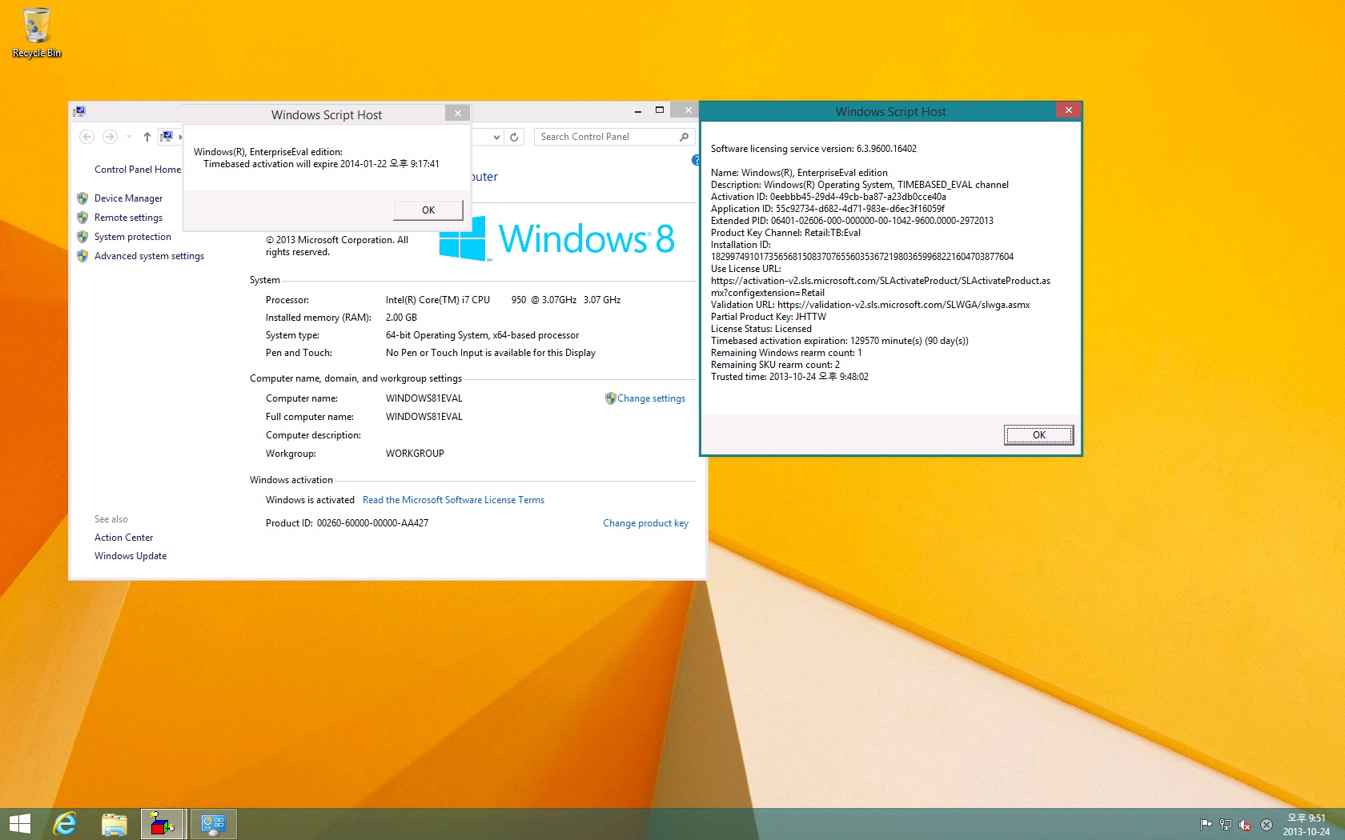The height and width of the screenshot is (840, 1345).
Task: Click the tray icon beside the clock
Action: [1267, 825]
